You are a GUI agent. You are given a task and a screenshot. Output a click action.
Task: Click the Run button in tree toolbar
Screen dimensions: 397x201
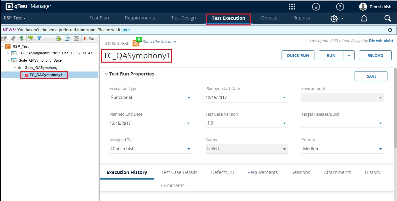[x=90, y=39]
